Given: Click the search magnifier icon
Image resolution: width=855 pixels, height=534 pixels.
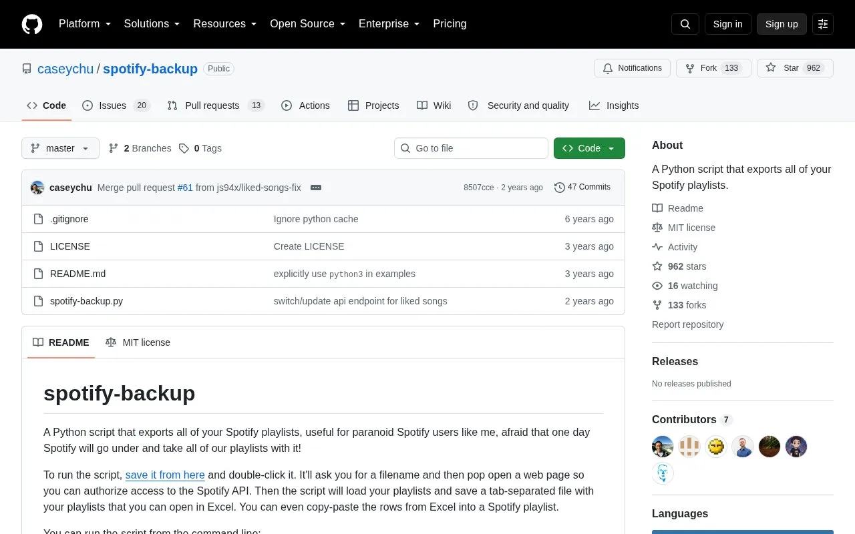Looking at the screenshot, I should pyautogui.click(x=685, y=24).
